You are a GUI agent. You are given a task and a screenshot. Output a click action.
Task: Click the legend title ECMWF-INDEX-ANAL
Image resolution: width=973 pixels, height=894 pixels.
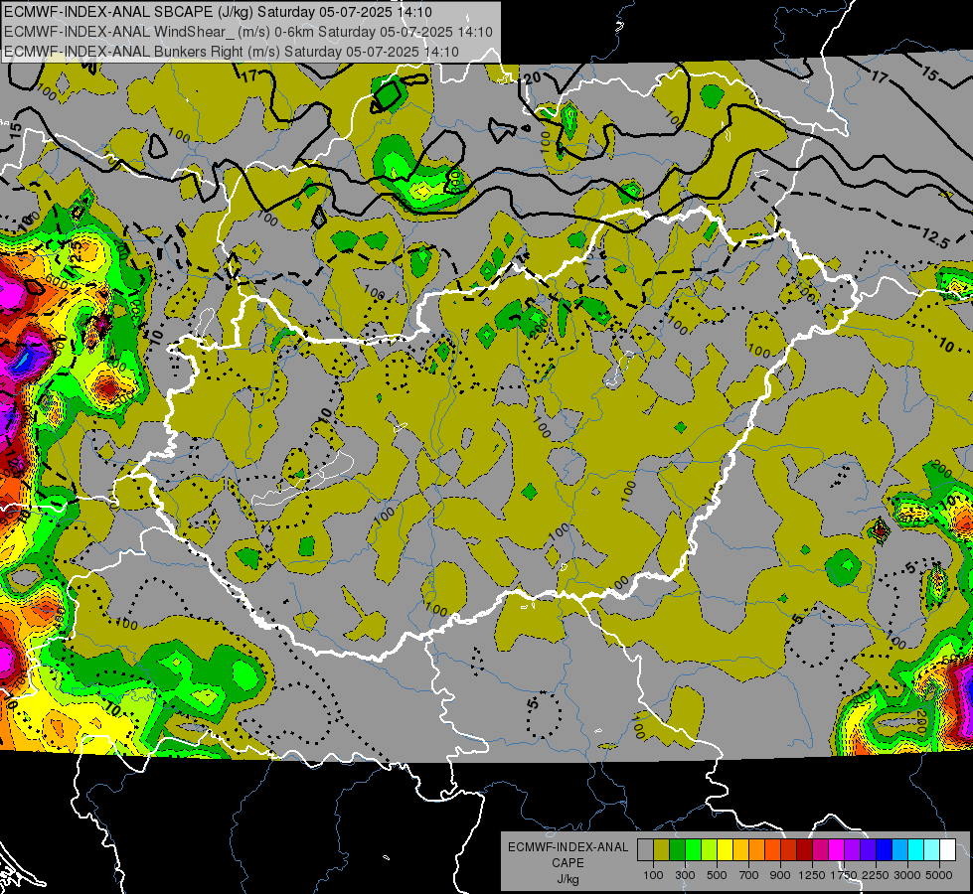click(x=568, y=847)
